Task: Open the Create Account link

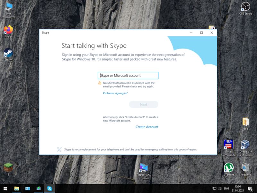Action: point(147,127)
